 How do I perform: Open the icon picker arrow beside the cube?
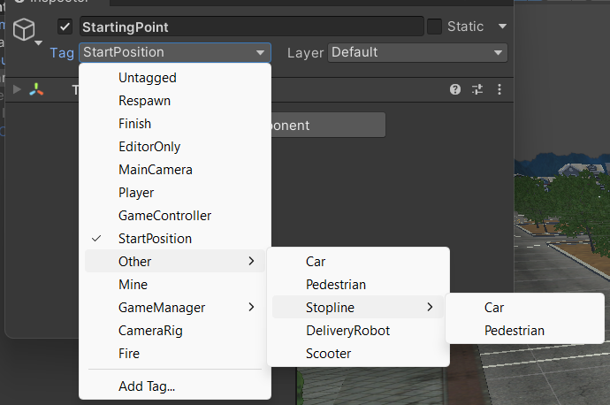[x=38, y=42]
